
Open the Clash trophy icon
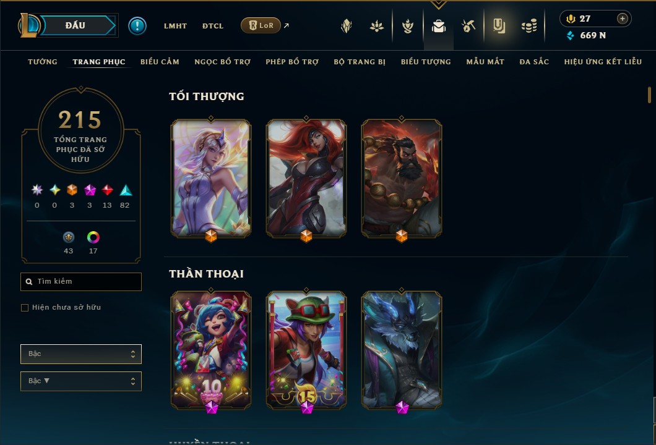(x=408, y=27)
